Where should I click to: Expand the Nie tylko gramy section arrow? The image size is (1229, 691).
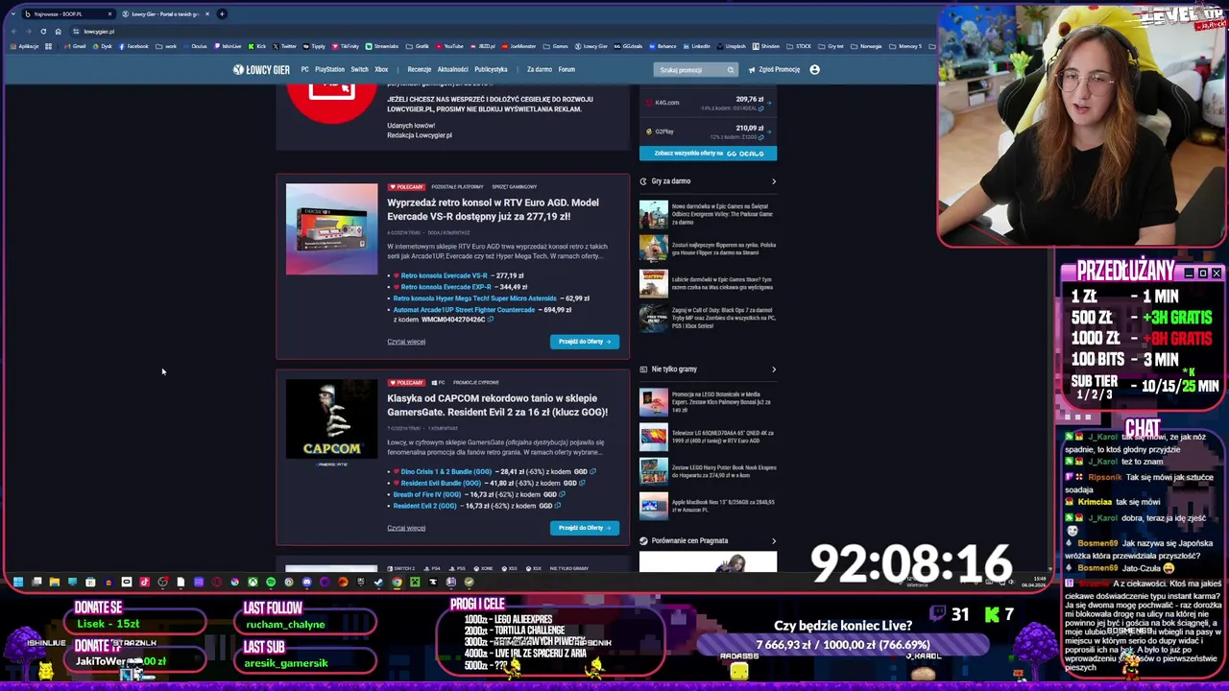click(774, 369)
